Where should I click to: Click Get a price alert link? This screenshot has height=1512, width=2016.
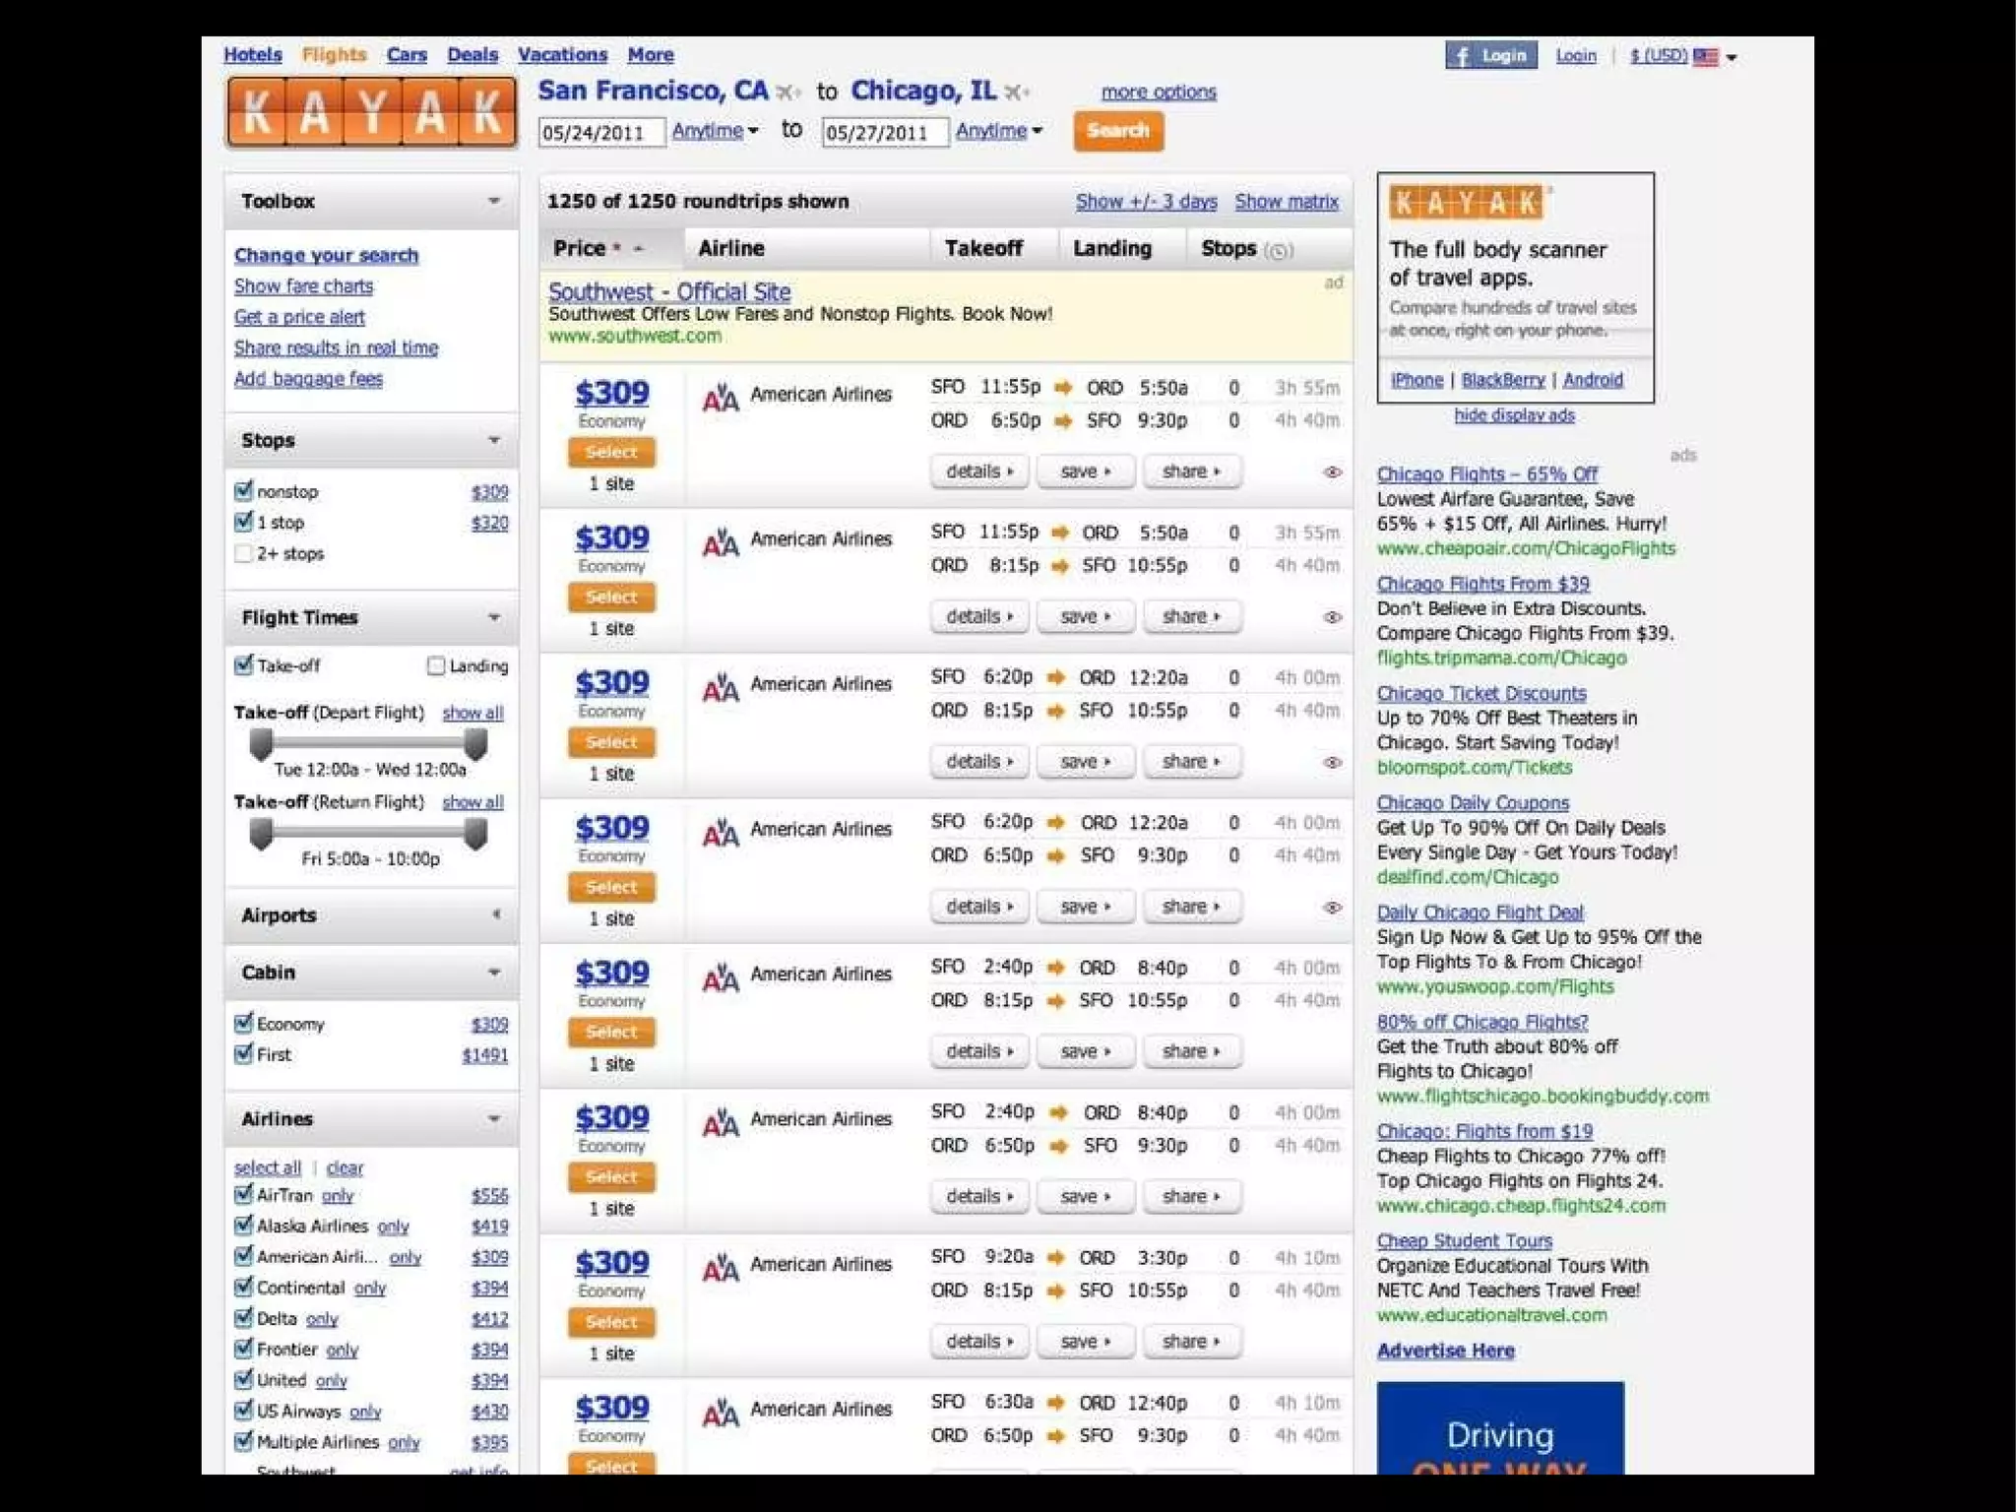pos(299,317)
